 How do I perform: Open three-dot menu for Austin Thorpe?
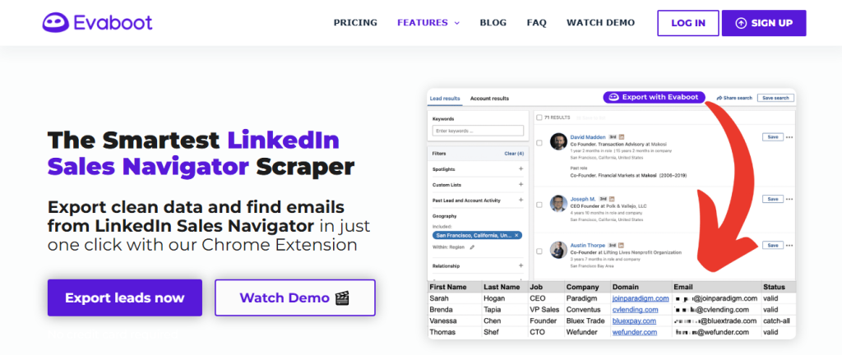[x=789, y=245]
